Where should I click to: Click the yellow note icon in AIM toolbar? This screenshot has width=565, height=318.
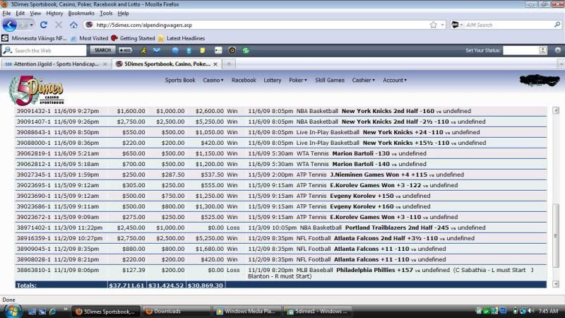(x=203, y=50)
